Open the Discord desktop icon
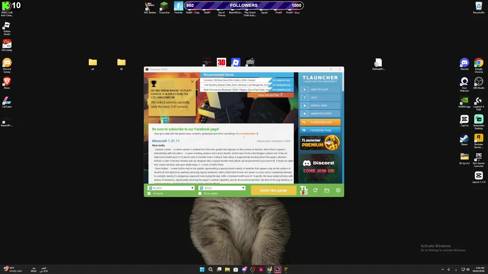Image resolution: width=488 pixels, height=274 pixels. [x=464, y=64]
